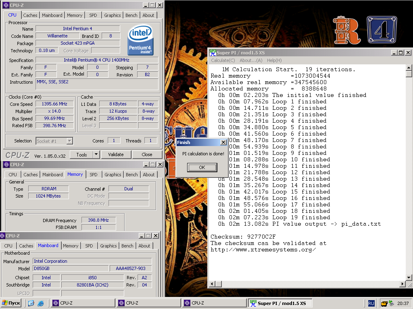The height and width of the screenshot is (309, 413).
Task: Click the Show Desktop quick launch icon
Action: 31,303
